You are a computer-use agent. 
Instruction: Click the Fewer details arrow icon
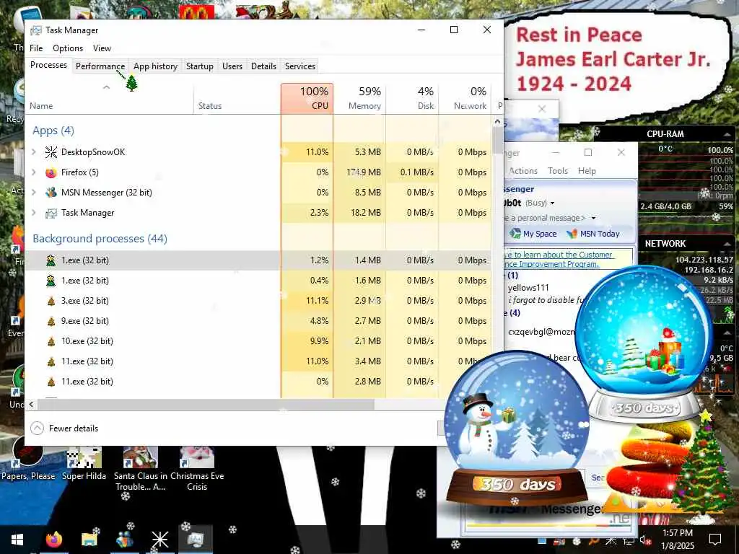(37, 428)
